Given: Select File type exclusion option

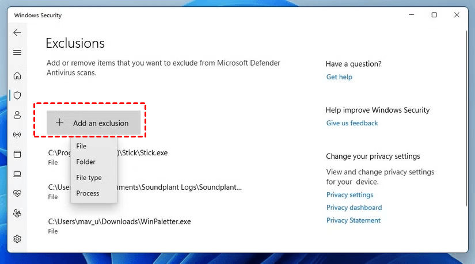Looking at the screenshot, I should (89, 178).
